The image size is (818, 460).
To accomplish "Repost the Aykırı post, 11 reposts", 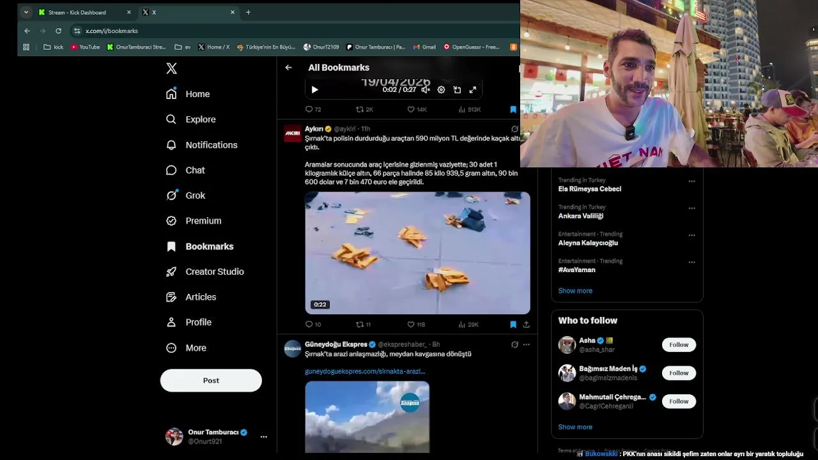I will [x=363, y=325].
